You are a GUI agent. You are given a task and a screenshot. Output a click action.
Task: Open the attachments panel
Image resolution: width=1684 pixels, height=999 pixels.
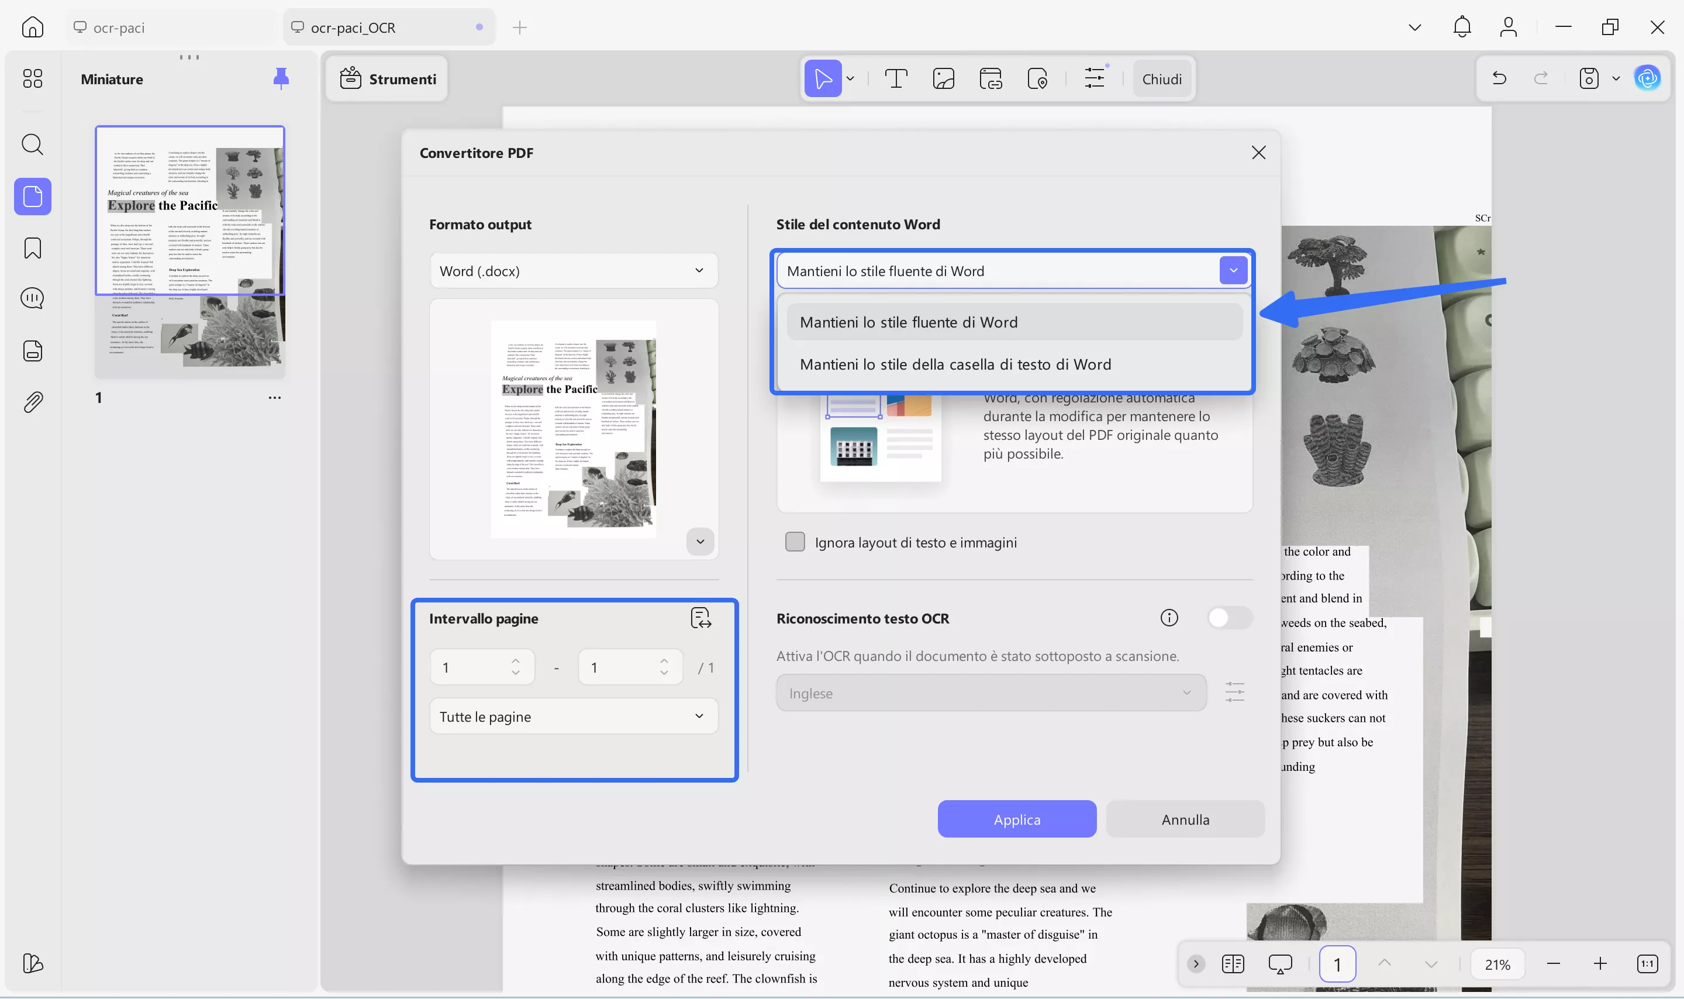32,402
